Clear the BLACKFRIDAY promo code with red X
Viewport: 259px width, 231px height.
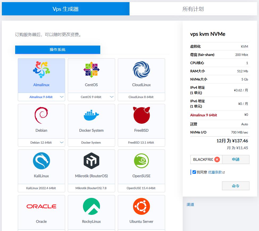(x=217, y=159)
